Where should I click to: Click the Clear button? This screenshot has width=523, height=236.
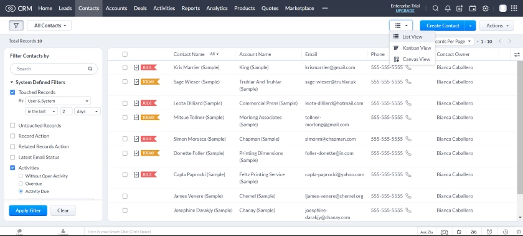point(63,210)
